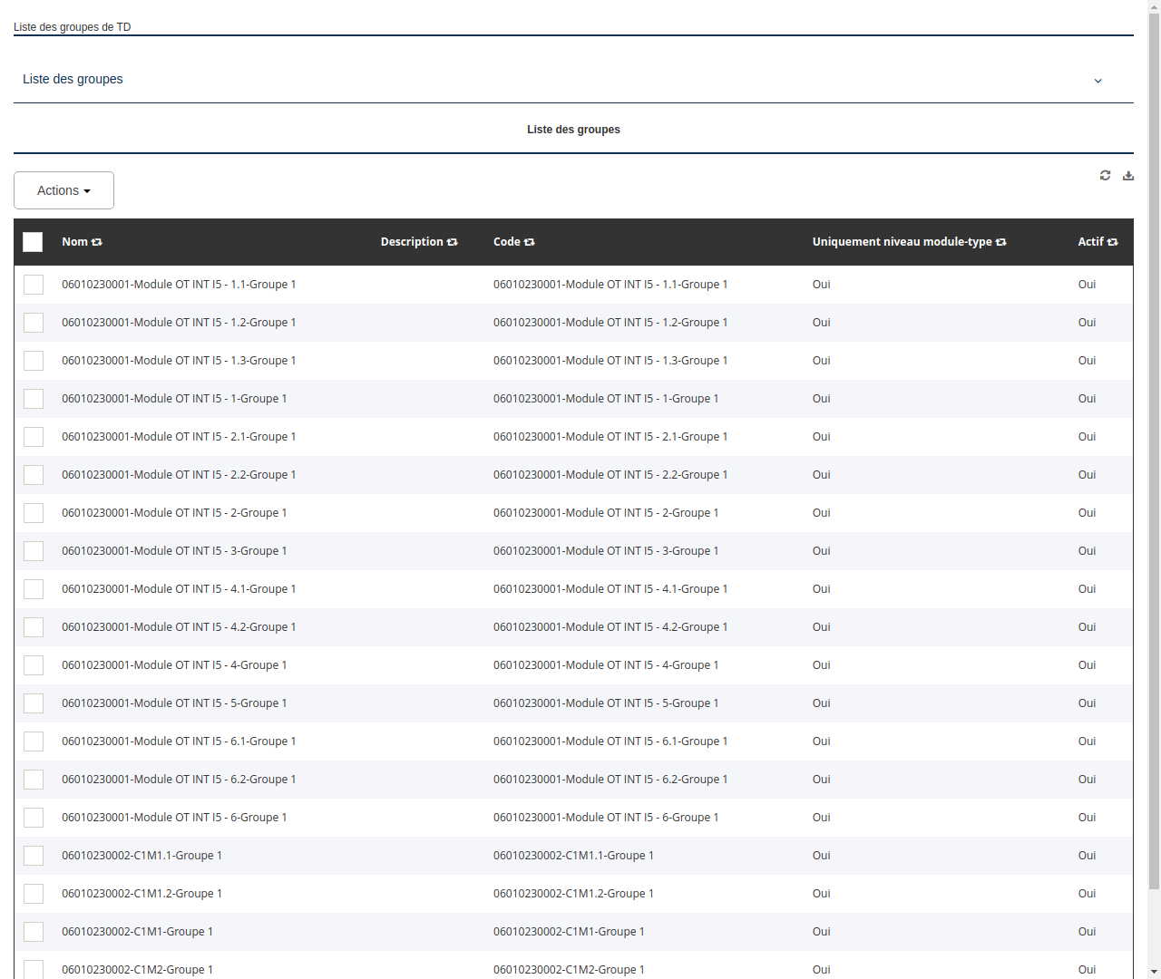The height and width of the screenshot is (979, 1161).
Task: Click the refresh table icon
Action: [1105, 175]
